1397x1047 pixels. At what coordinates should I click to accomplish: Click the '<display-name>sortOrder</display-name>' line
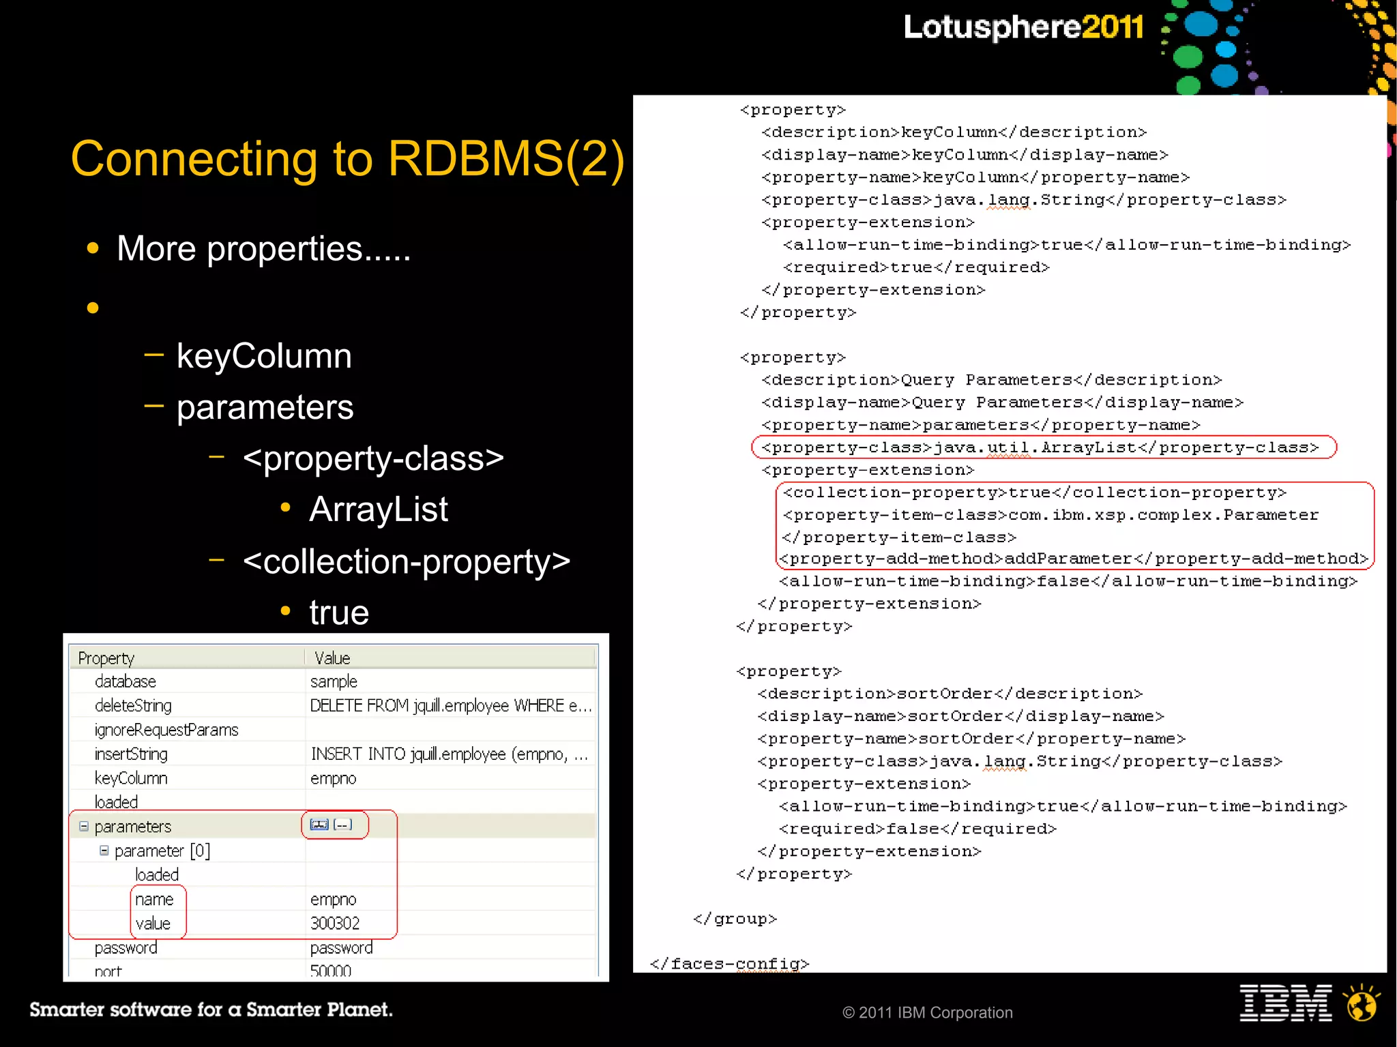pyautogui.click(x=960, y=716)
